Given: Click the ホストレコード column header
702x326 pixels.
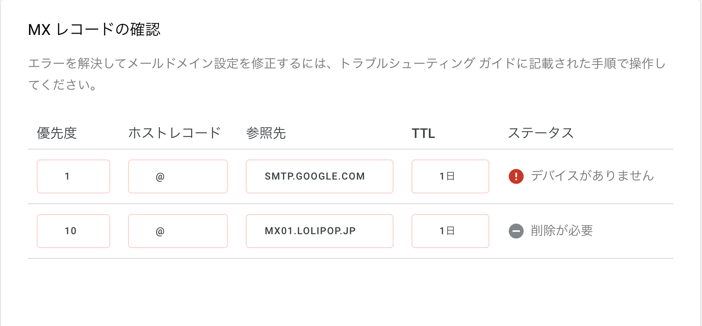Looking at the screenshot, I should pos(175,133).
